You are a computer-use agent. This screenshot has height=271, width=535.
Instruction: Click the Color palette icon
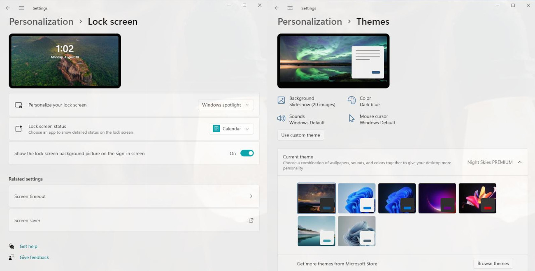click(x=351, y=100)
